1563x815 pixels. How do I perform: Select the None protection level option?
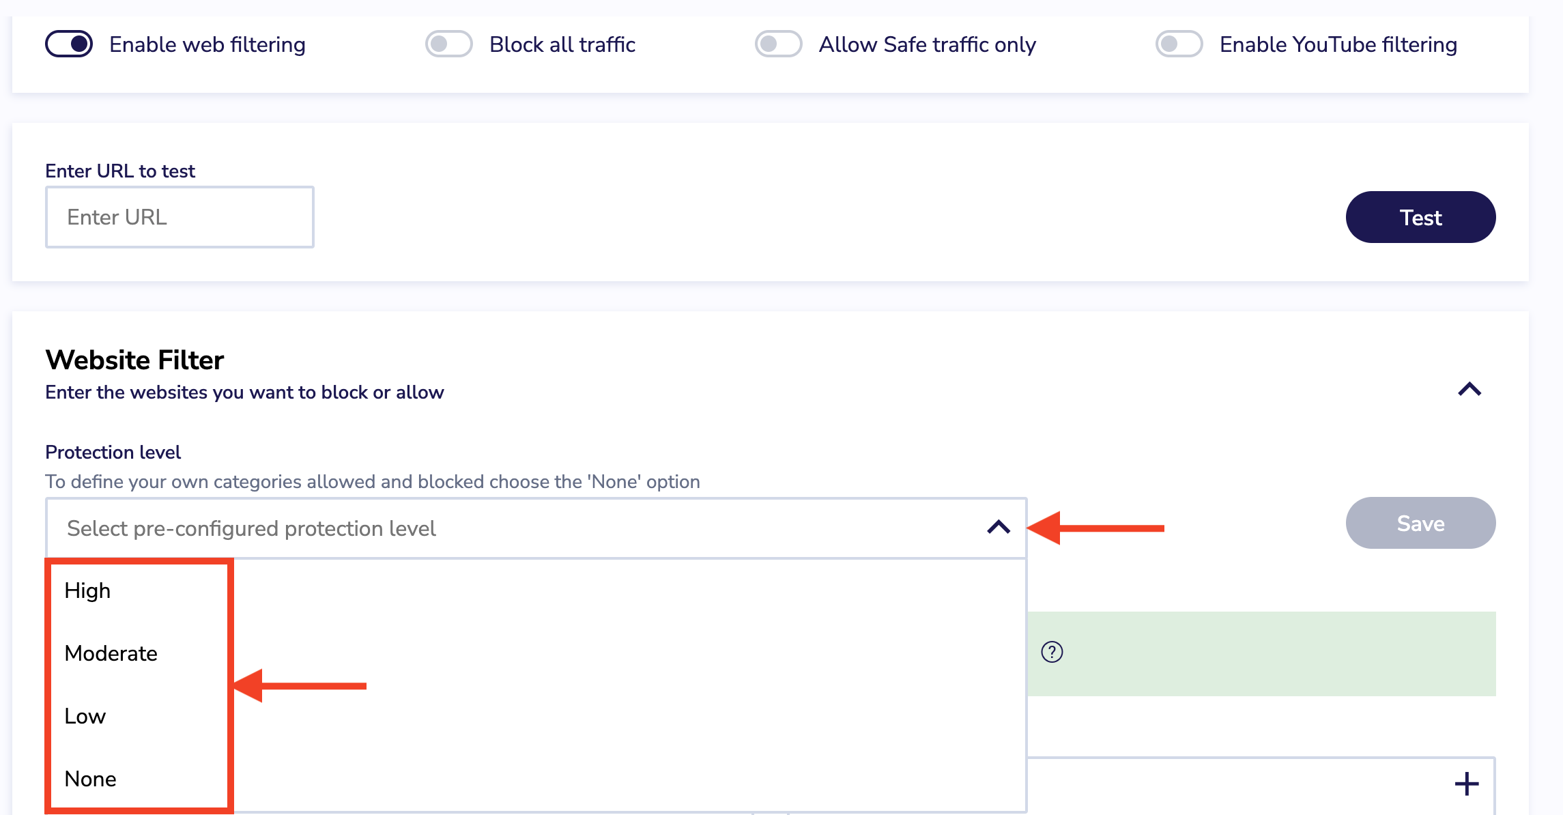91,779
